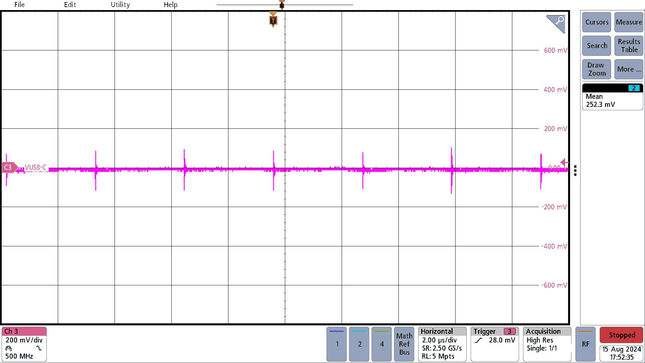This screenshot has height=363, width=645.
Task: Open the RF panel badge
Action: [586, 344]
